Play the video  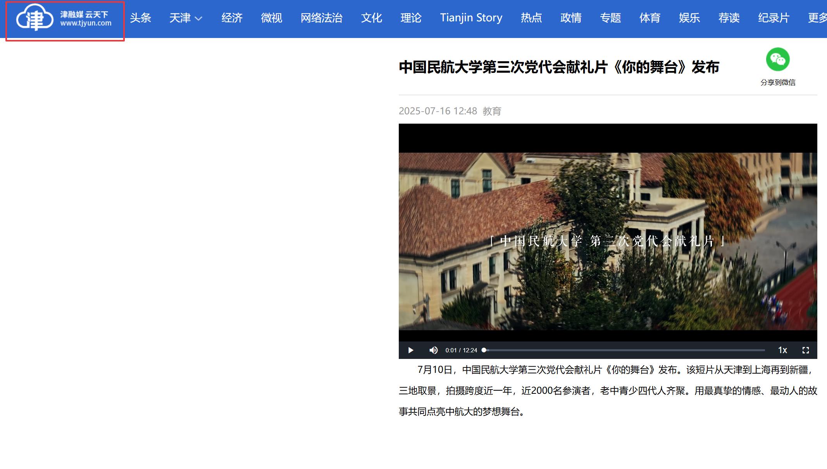click(x=411, y=350)
